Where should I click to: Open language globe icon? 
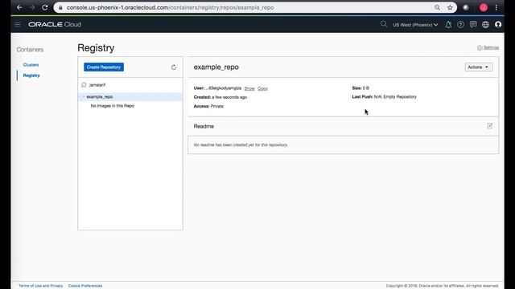pyautogui.click(x=485, y=24)
